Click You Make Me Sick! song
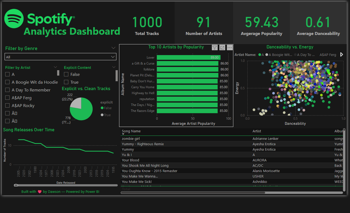 pos(137,182)
